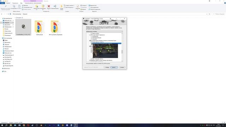The image size is (226, 127).
Task: Open taskbar search magnifier
Action: coord(6,125)
